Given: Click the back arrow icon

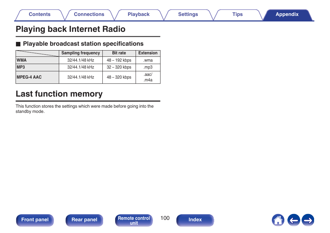Looking at the screenshot, I should [294, 220].
